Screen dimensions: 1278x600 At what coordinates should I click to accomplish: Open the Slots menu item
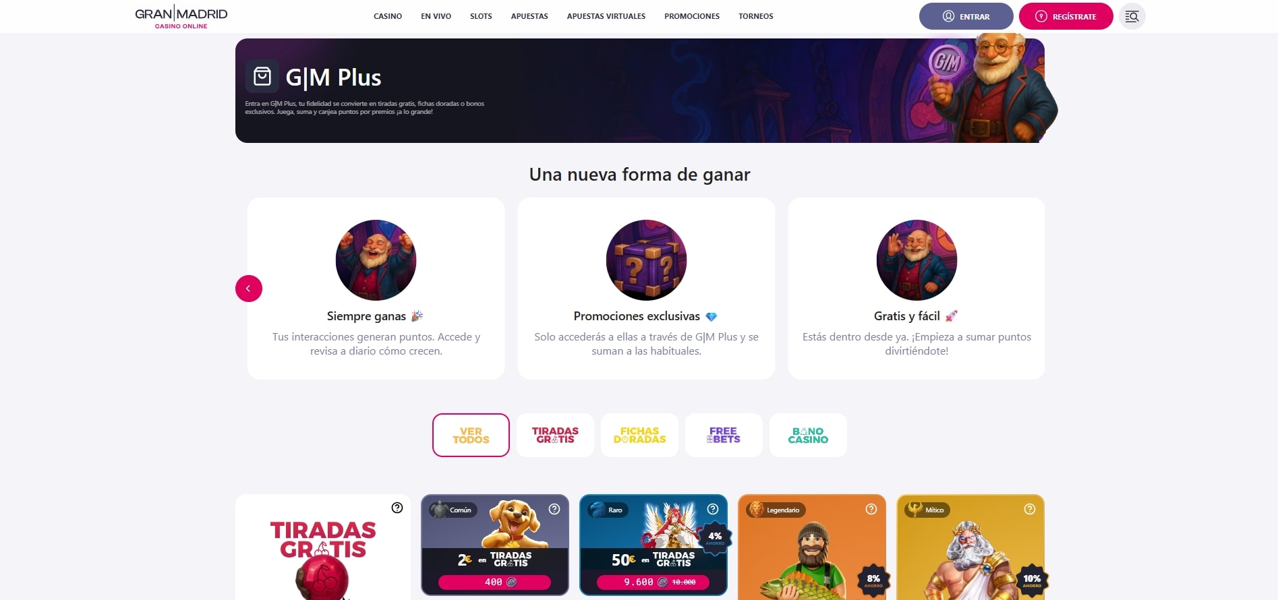(481, 16)
